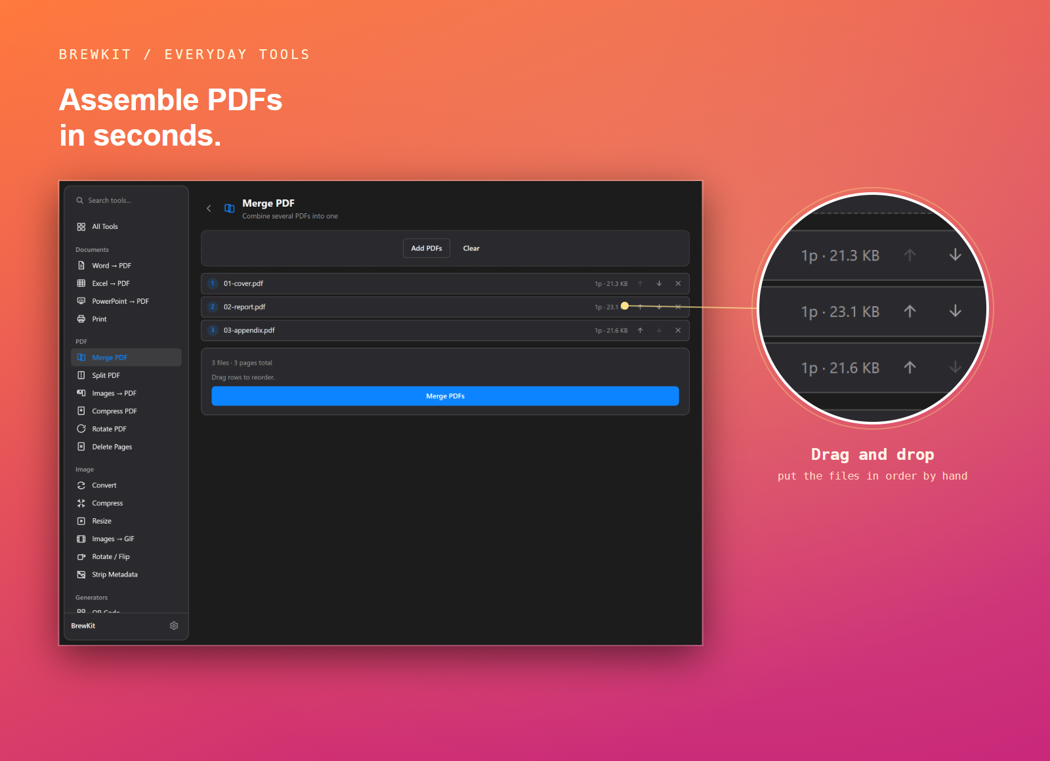Click the PowerPoint → PDF slide icon
This screenshot has width=1050, height=761.
pos(81,301)
